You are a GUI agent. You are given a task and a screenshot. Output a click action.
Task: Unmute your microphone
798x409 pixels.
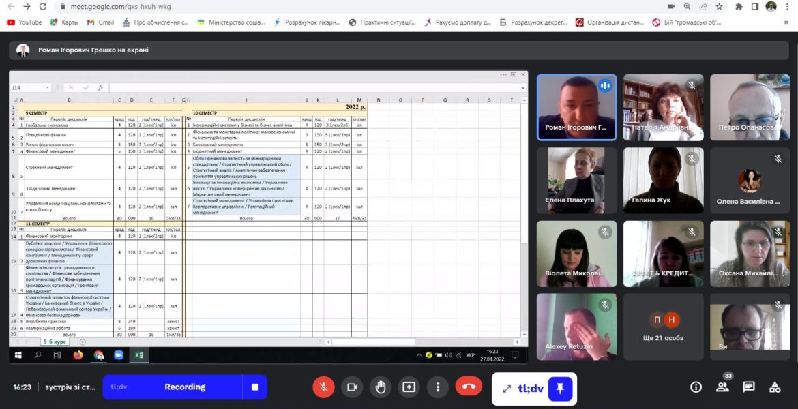(323, 387)
